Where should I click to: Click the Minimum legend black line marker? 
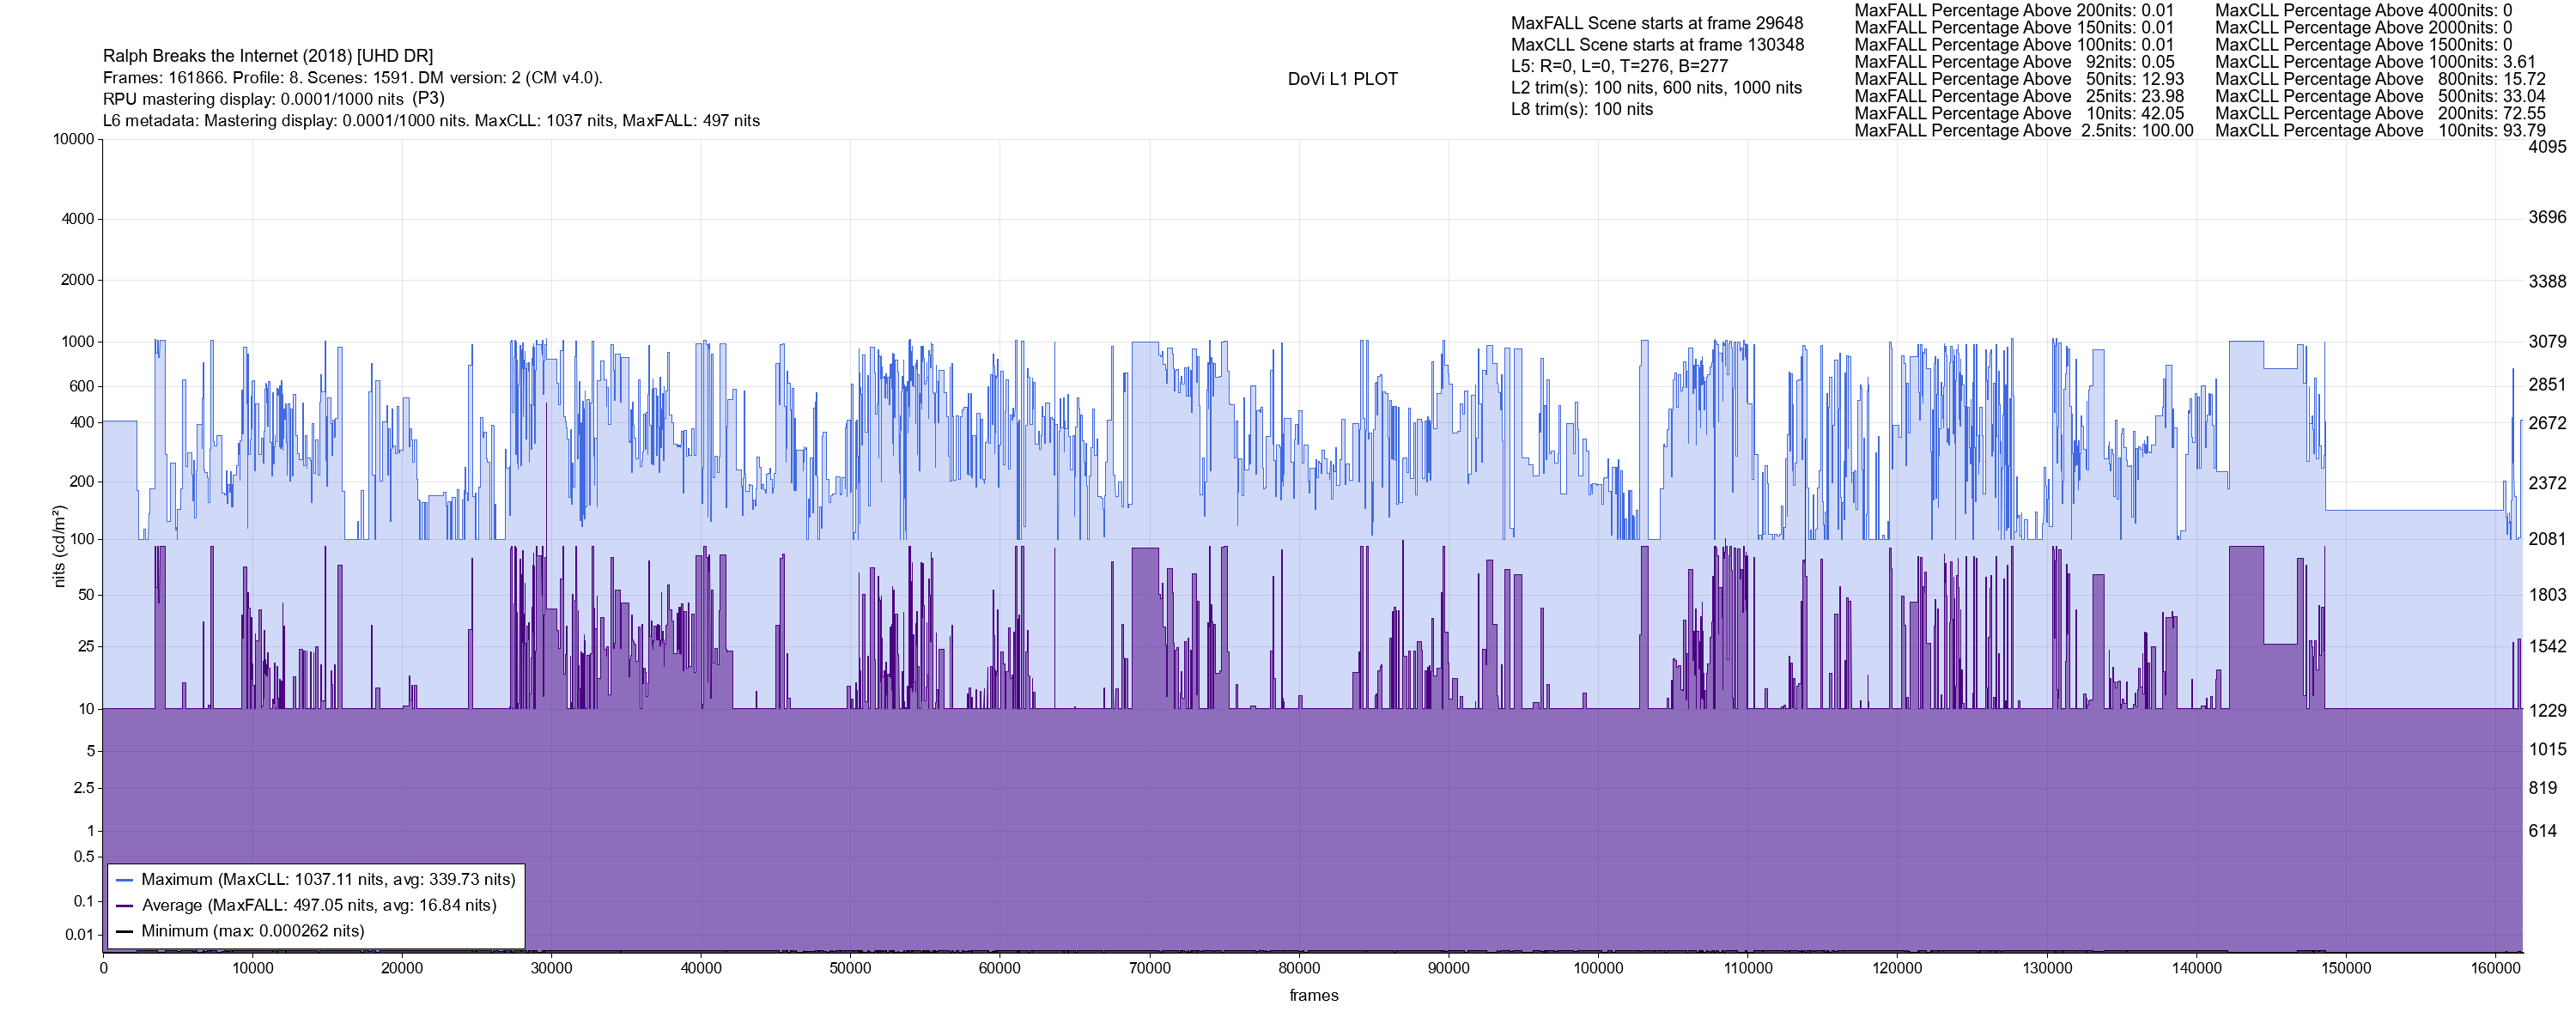click(125, 931)
